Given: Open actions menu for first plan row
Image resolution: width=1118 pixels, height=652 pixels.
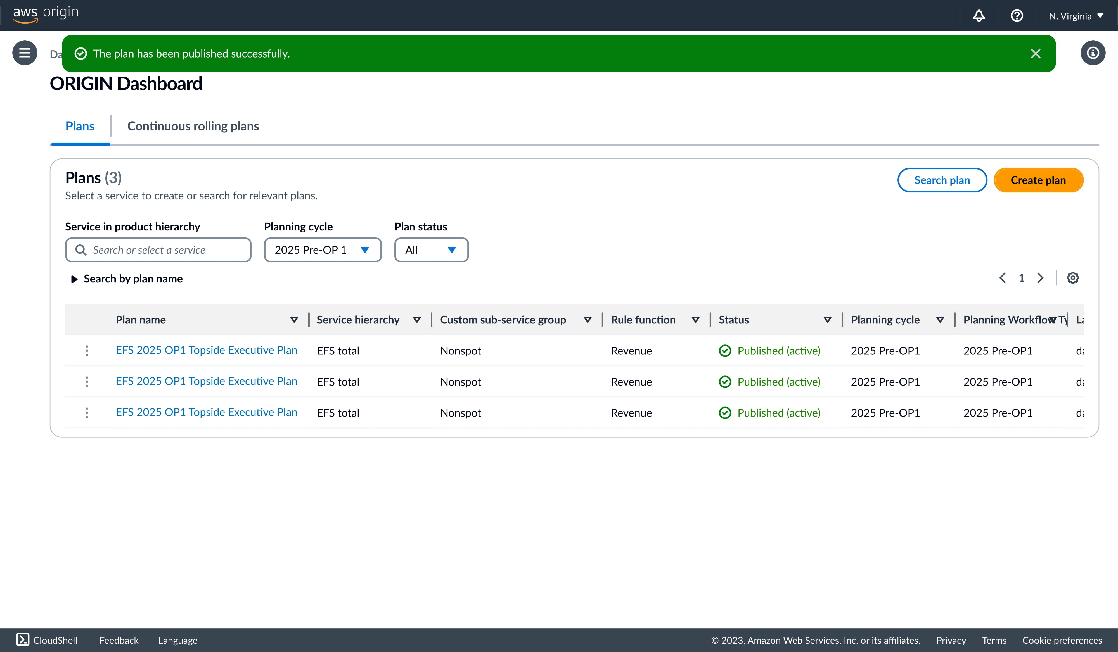Looking at the screenshot, I should click(87, 351).
